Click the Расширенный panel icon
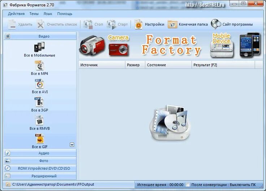This screenshot has height=191, width=266. coord(8,176)
